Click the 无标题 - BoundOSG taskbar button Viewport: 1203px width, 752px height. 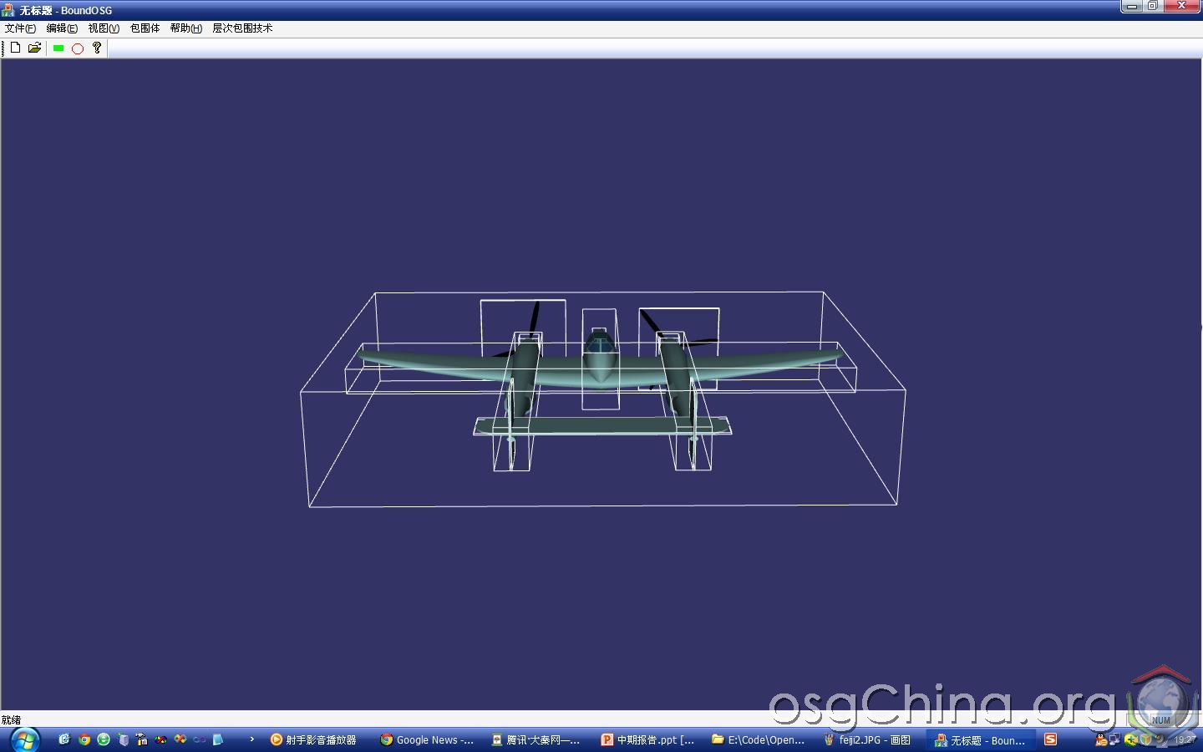tap(980, 739)
